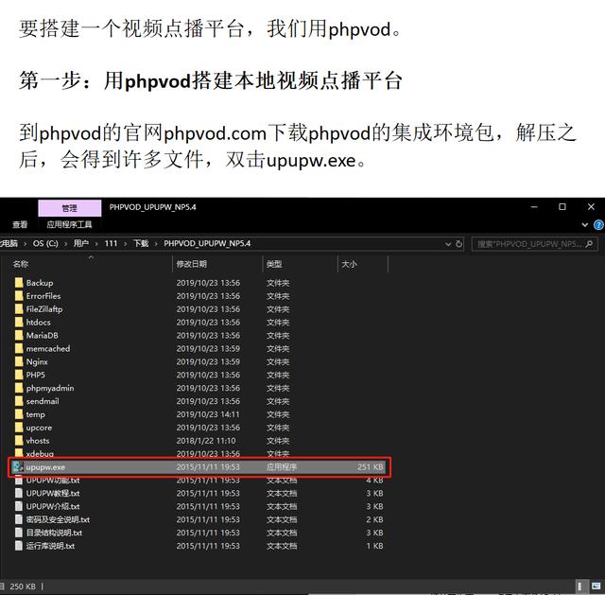
Task: Select the UPUPW教程.txt file icon
Action: click(19, 493)
